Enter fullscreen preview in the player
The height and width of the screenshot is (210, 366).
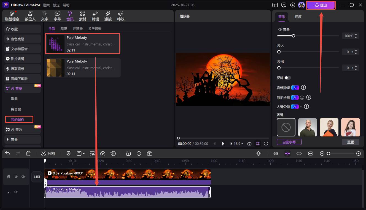(x=266, y=144)
